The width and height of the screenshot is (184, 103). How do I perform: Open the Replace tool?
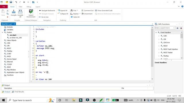(74, 14)
